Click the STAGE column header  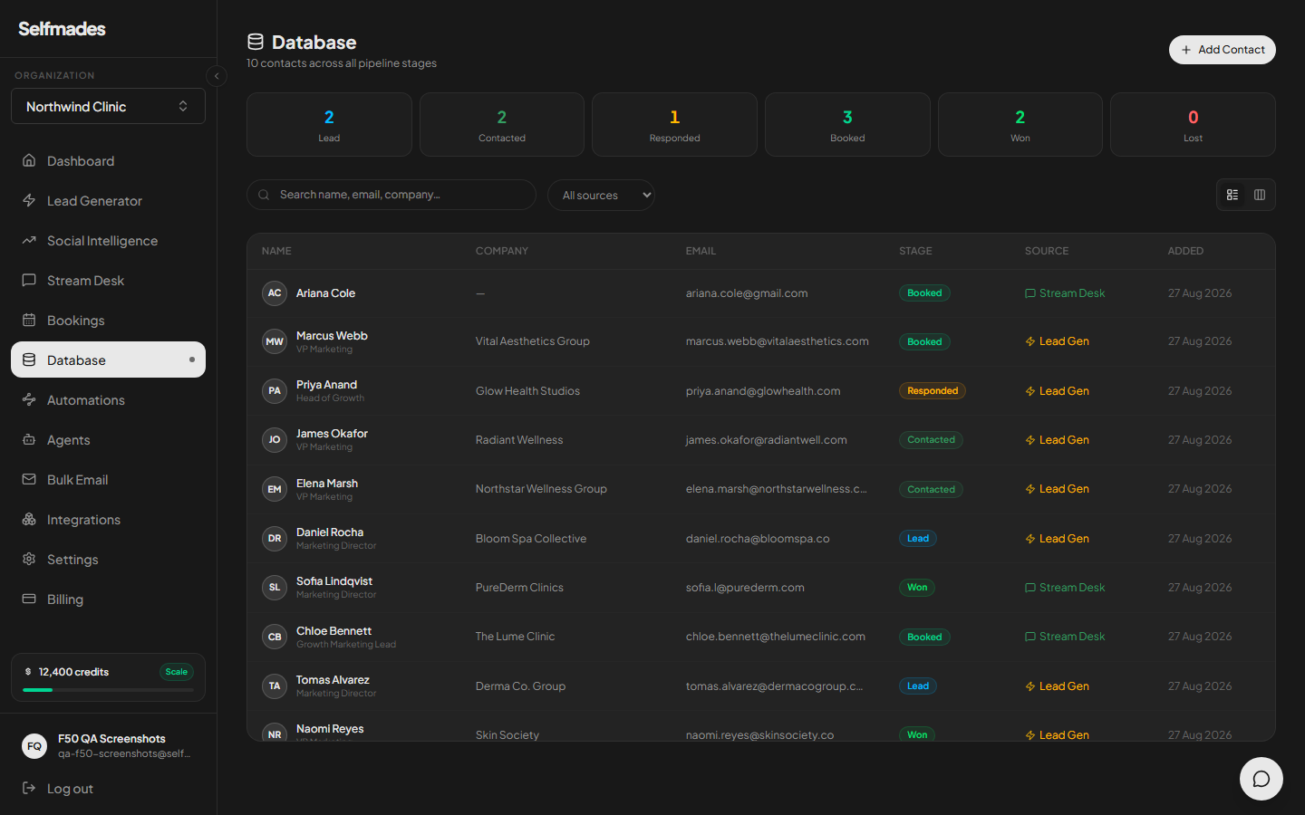[x=915, y=251]
